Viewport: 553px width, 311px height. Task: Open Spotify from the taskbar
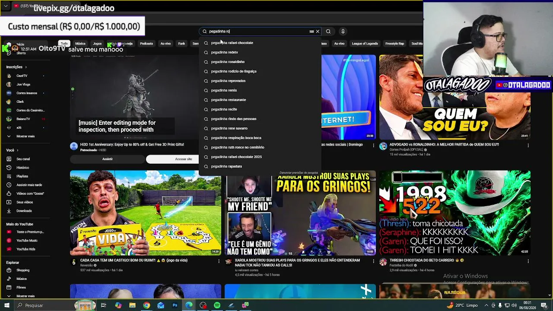click(217, 305)
